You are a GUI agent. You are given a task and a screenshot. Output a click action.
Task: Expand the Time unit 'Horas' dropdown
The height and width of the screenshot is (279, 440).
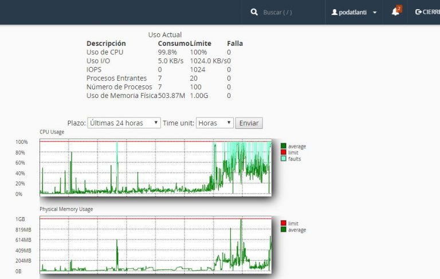click(214, 123)
